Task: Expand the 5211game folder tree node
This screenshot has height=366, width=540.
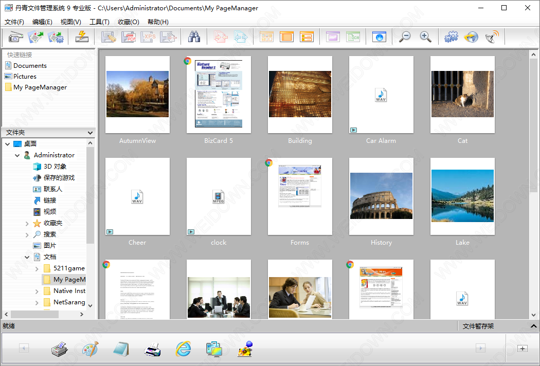Action: pos(37,268)
